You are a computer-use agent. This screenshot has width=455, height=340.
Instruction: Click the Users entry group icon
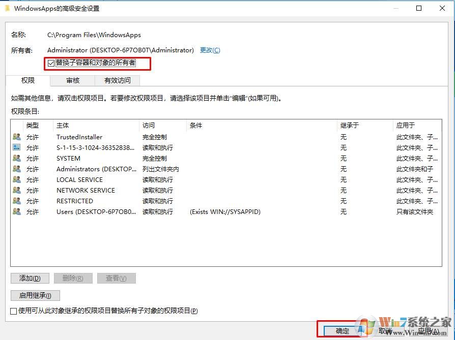pos(17,211)
